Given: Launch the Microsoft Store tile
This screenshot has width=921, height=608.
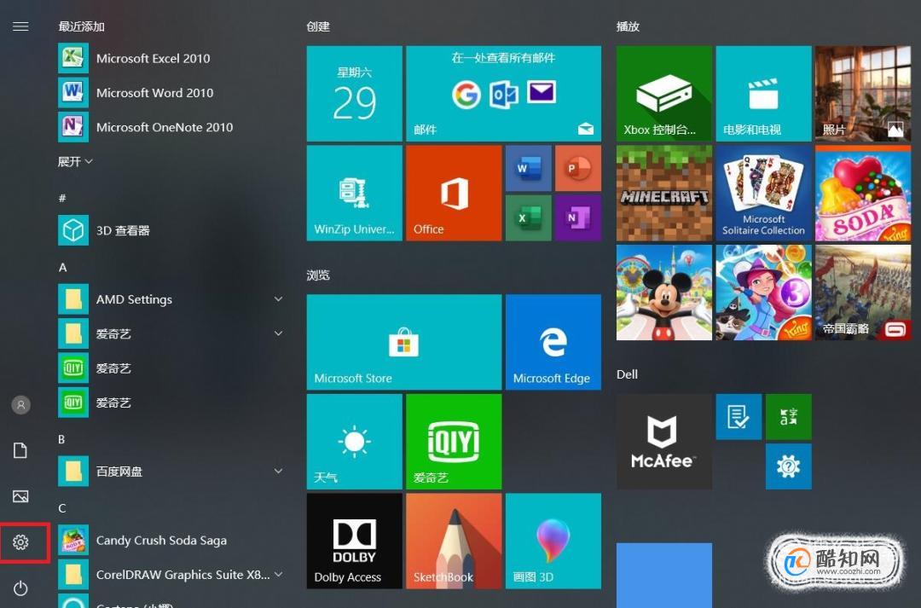Looking at the screenshot, I should pos(404,342).
